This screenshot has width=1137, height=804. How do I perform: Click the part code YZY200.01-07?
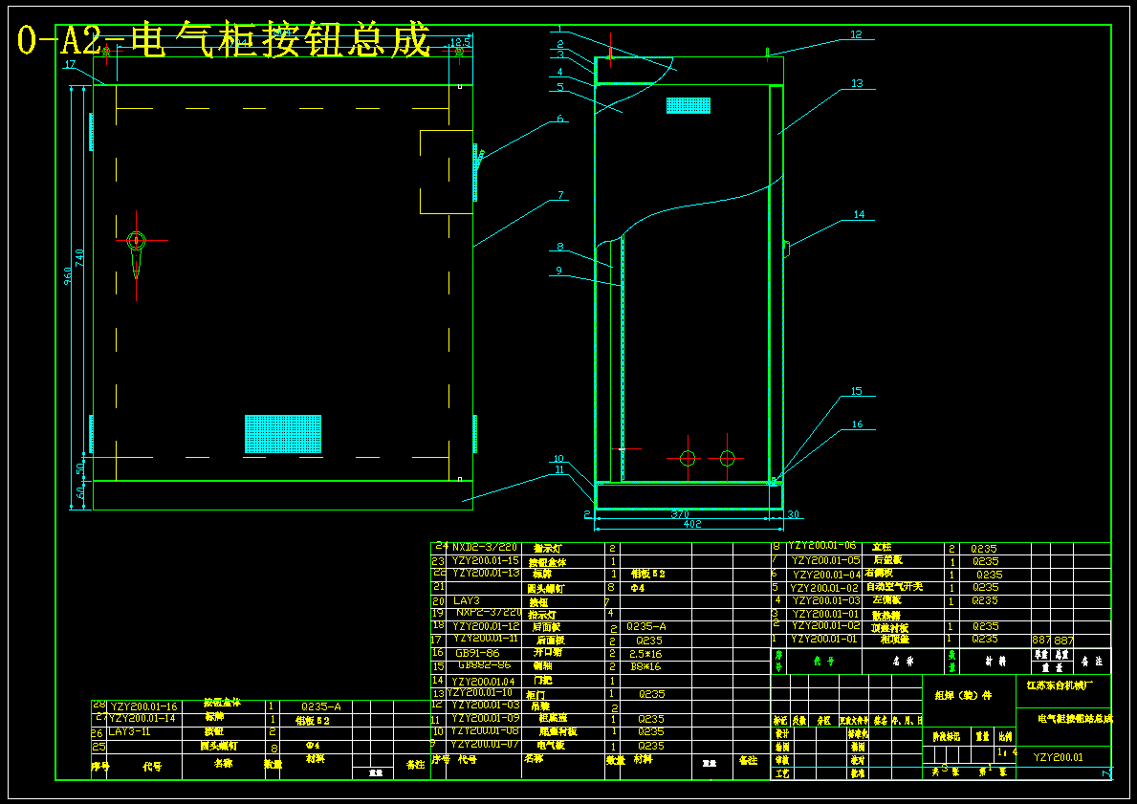[485, 744]
